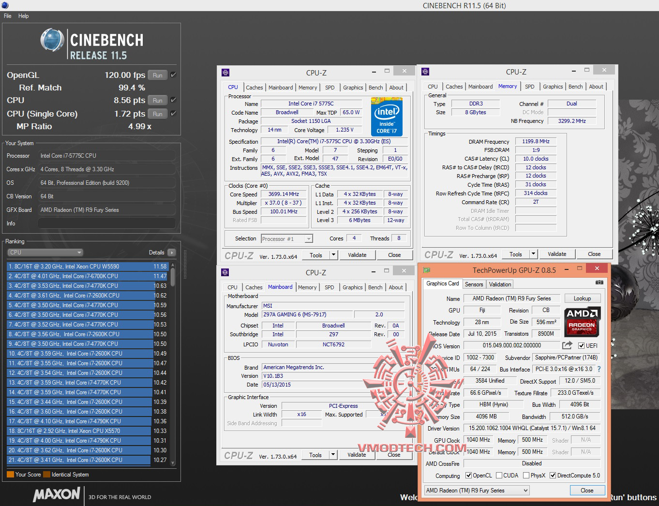Toggle the CPU (Single Core) test checkbox
This screenshot has width=659, height=506.
click(173, 114)
